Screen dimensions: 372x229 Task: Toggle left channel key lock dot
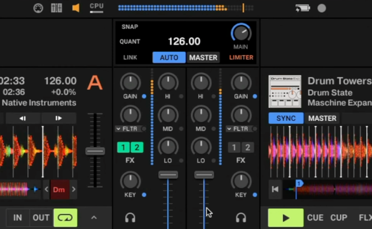pyautogui.click(x=144, y=195)
